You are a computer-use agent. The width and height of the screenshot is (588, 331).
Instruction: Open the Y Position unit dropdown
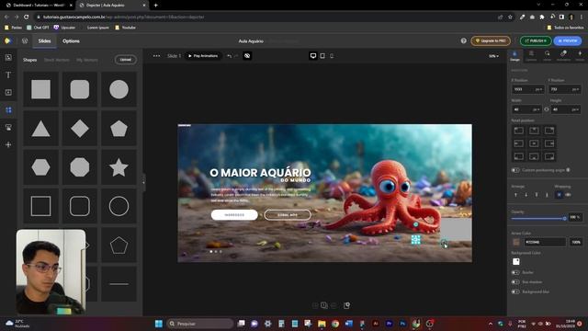pos(575,89)
